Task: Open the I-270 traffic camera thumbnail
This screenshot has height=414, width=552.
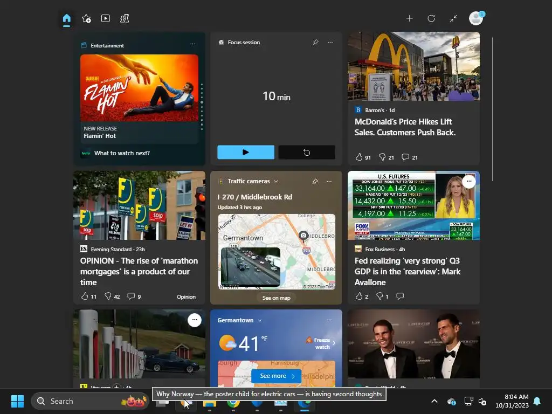Action: (x=250, y=266)
